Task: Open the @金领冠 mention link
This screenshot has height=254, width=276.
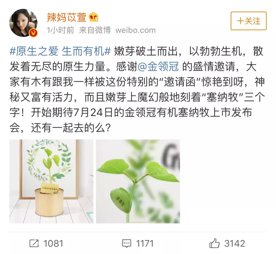Action: [158, 67]
